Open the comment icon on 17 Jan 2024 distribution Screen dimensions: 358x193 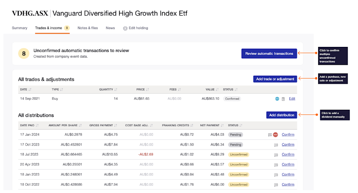tap(270, 135)
